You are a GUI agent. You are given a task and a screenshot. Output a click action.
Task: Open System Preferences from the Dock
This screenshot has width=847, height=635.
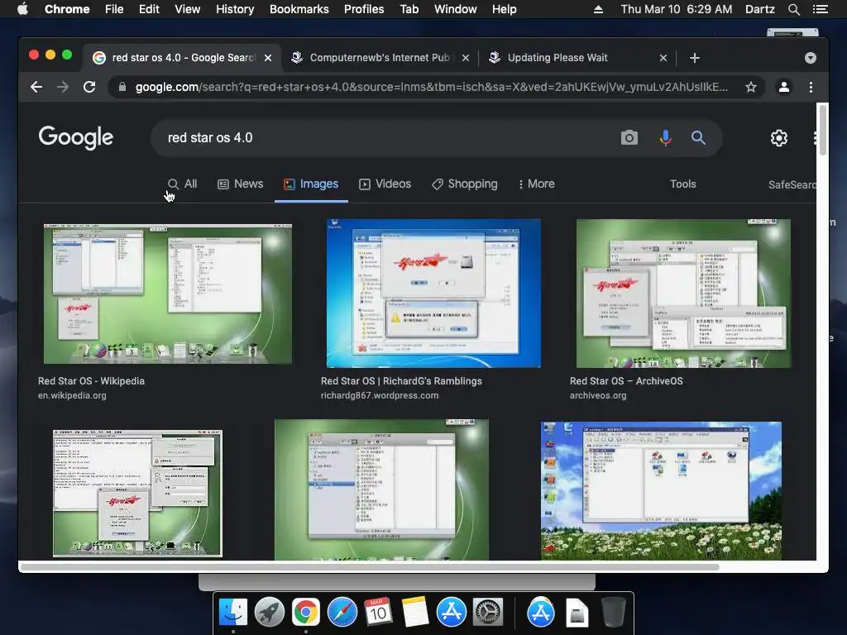(488, 612)
